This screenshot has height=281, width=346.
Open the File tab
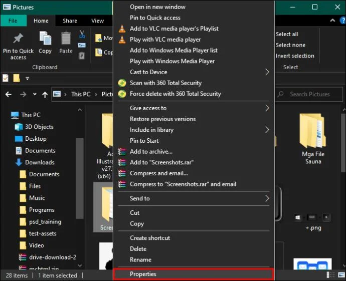(13, 21)
